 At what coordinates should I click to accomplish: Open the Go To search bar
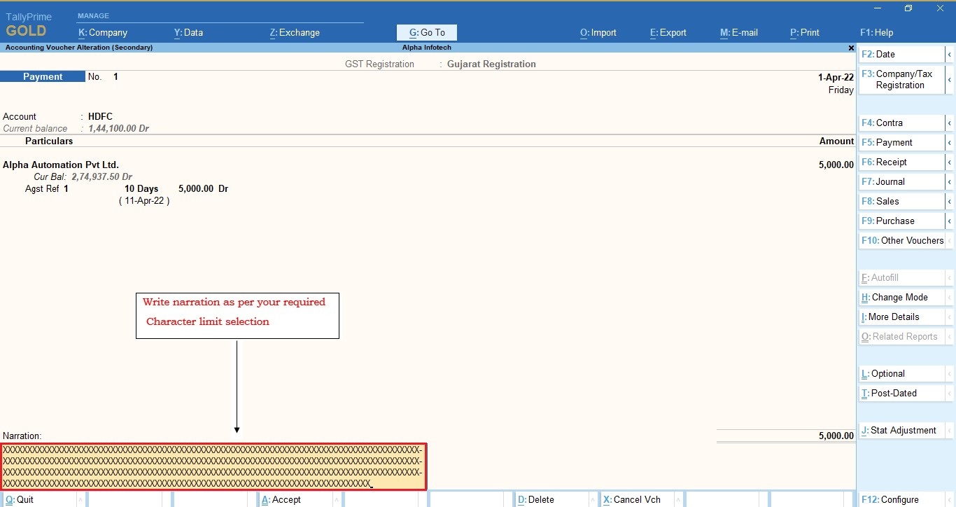tap(426, 32)
